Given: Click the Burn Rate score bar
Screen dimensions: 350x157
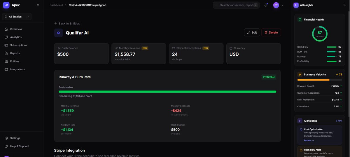Looking at the screenshot, I should coord(332,52).
